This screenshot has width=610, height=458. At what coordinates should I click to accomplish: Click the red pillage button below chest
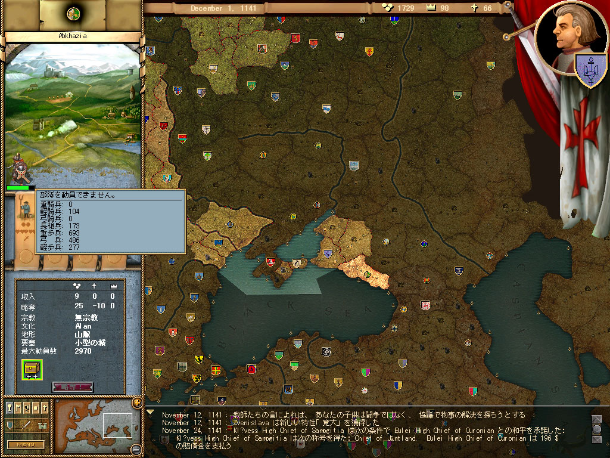coord(73,386)
